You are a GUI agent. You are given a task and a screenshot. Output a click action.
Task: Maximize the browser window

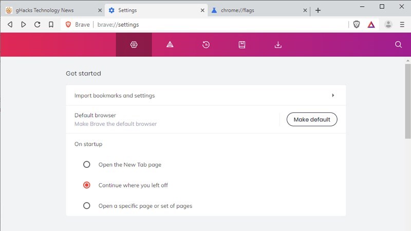pyautogui.click(x=382, y=7)
